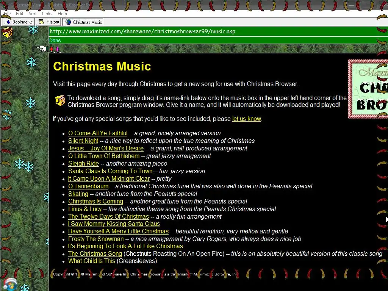The width and height of the screenshot is (388, 291).
Task: Click the URL address field
Action: (x=218, y=31)
